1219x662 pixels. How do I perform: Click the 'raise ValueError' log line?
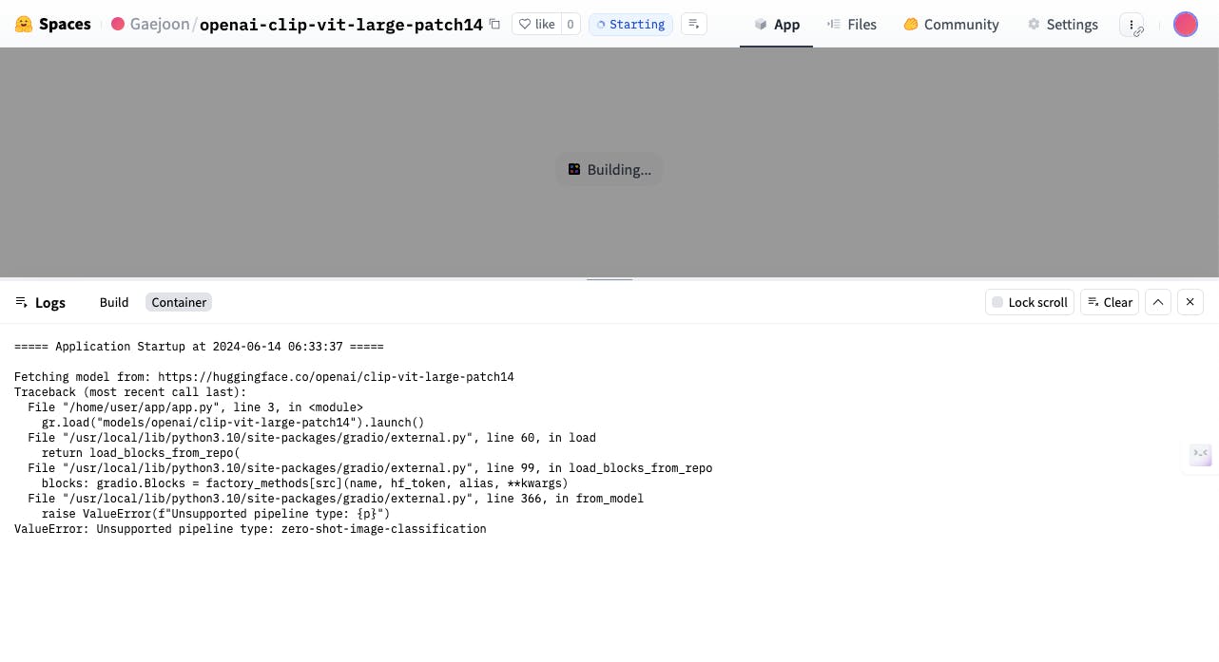tap(216, 514)
